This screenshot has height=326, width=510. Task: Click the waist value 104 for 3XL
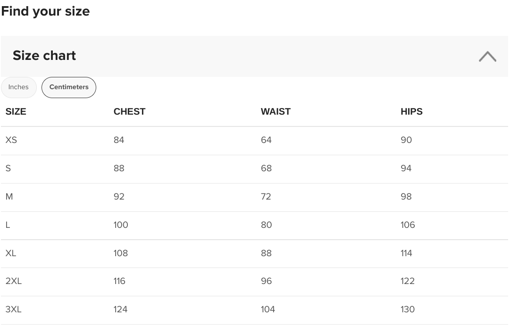click(268, 309)
